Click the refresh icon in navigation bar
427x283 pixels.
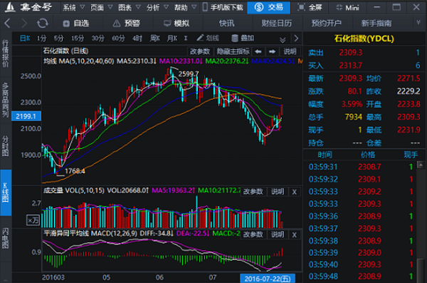[42, 24]
